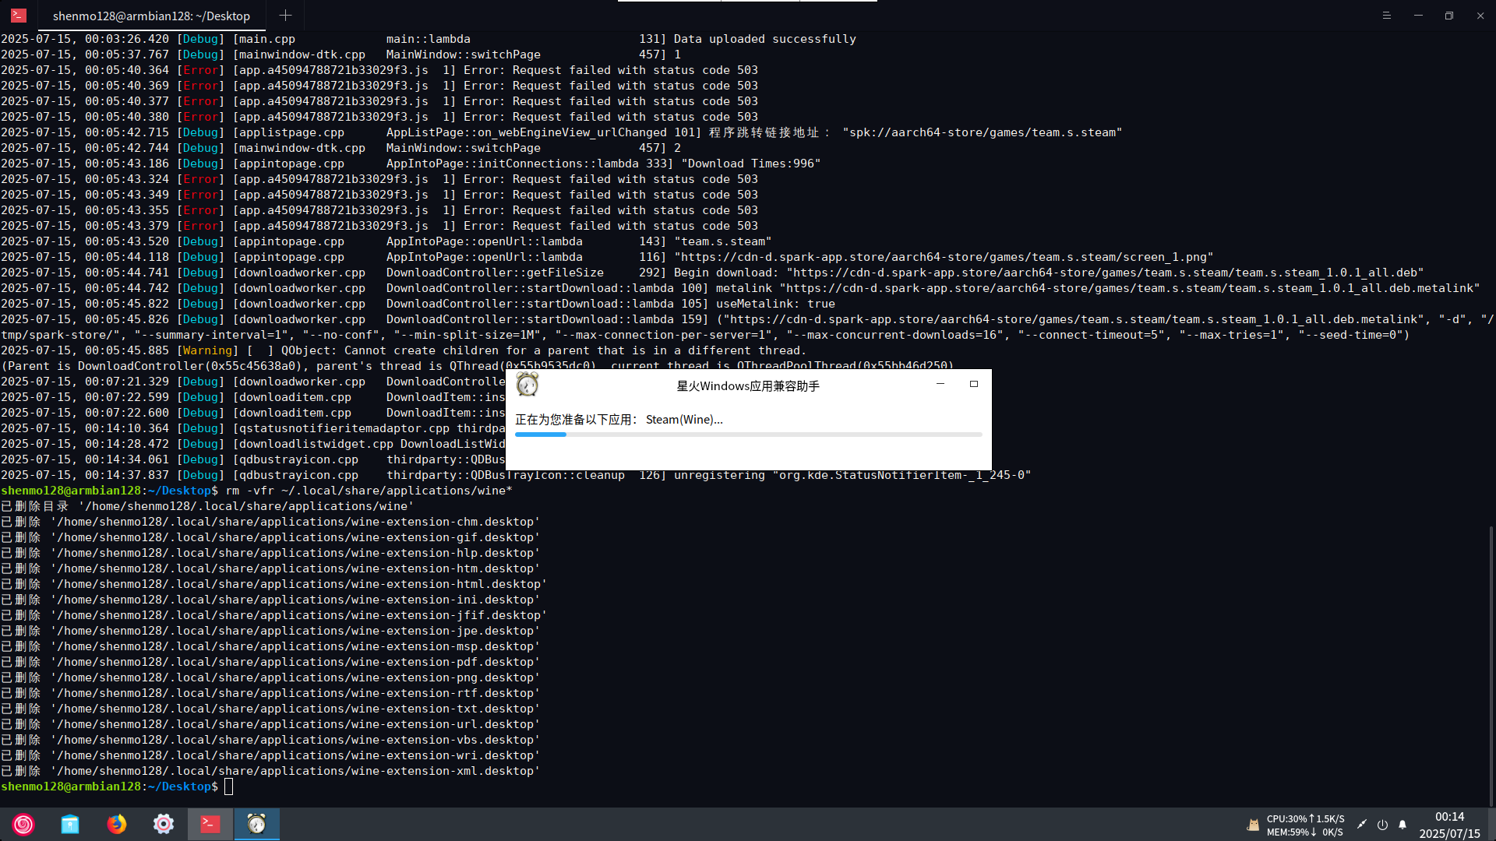This screenshot has width=1496, height=841.
Task: Click the 'Data uploaded successfully' log line
Action: (764, 39)
